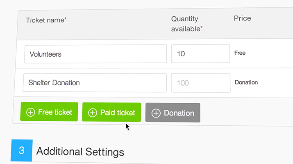Click the plus icon on Donation button
The image size is (293, 164).
[x=156, y=113]
